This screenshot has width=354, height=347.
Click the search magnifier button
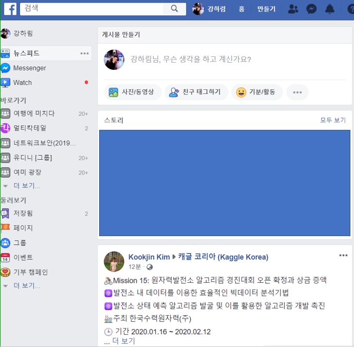click(x=174, y=9)
